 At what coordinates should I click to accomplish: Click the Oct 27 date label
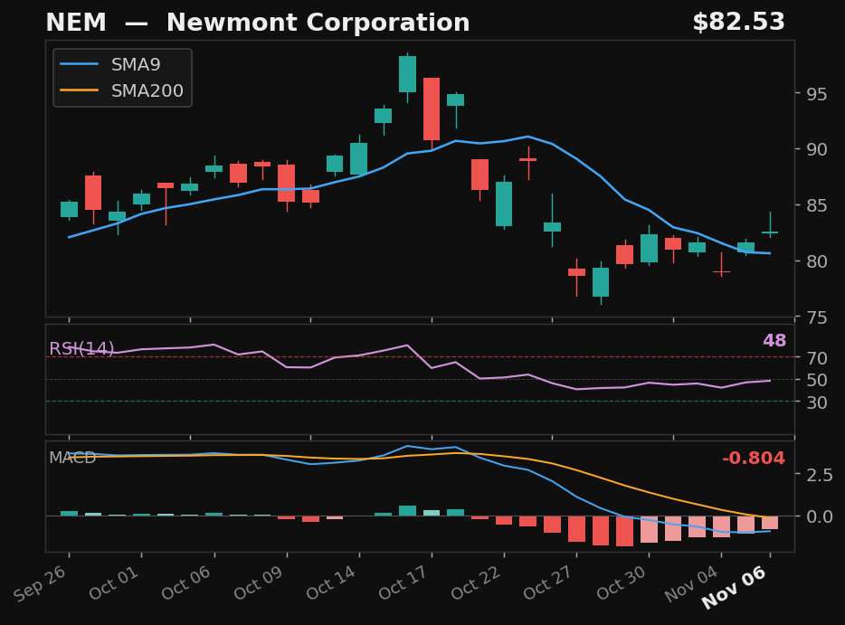click(x=548, y=583)
